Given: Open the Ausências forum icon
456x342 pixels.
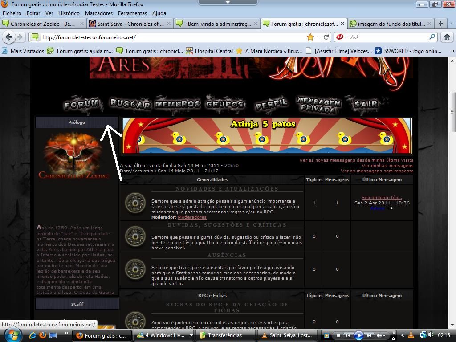Looking at the screenshot, I should (x=135, y=269).
